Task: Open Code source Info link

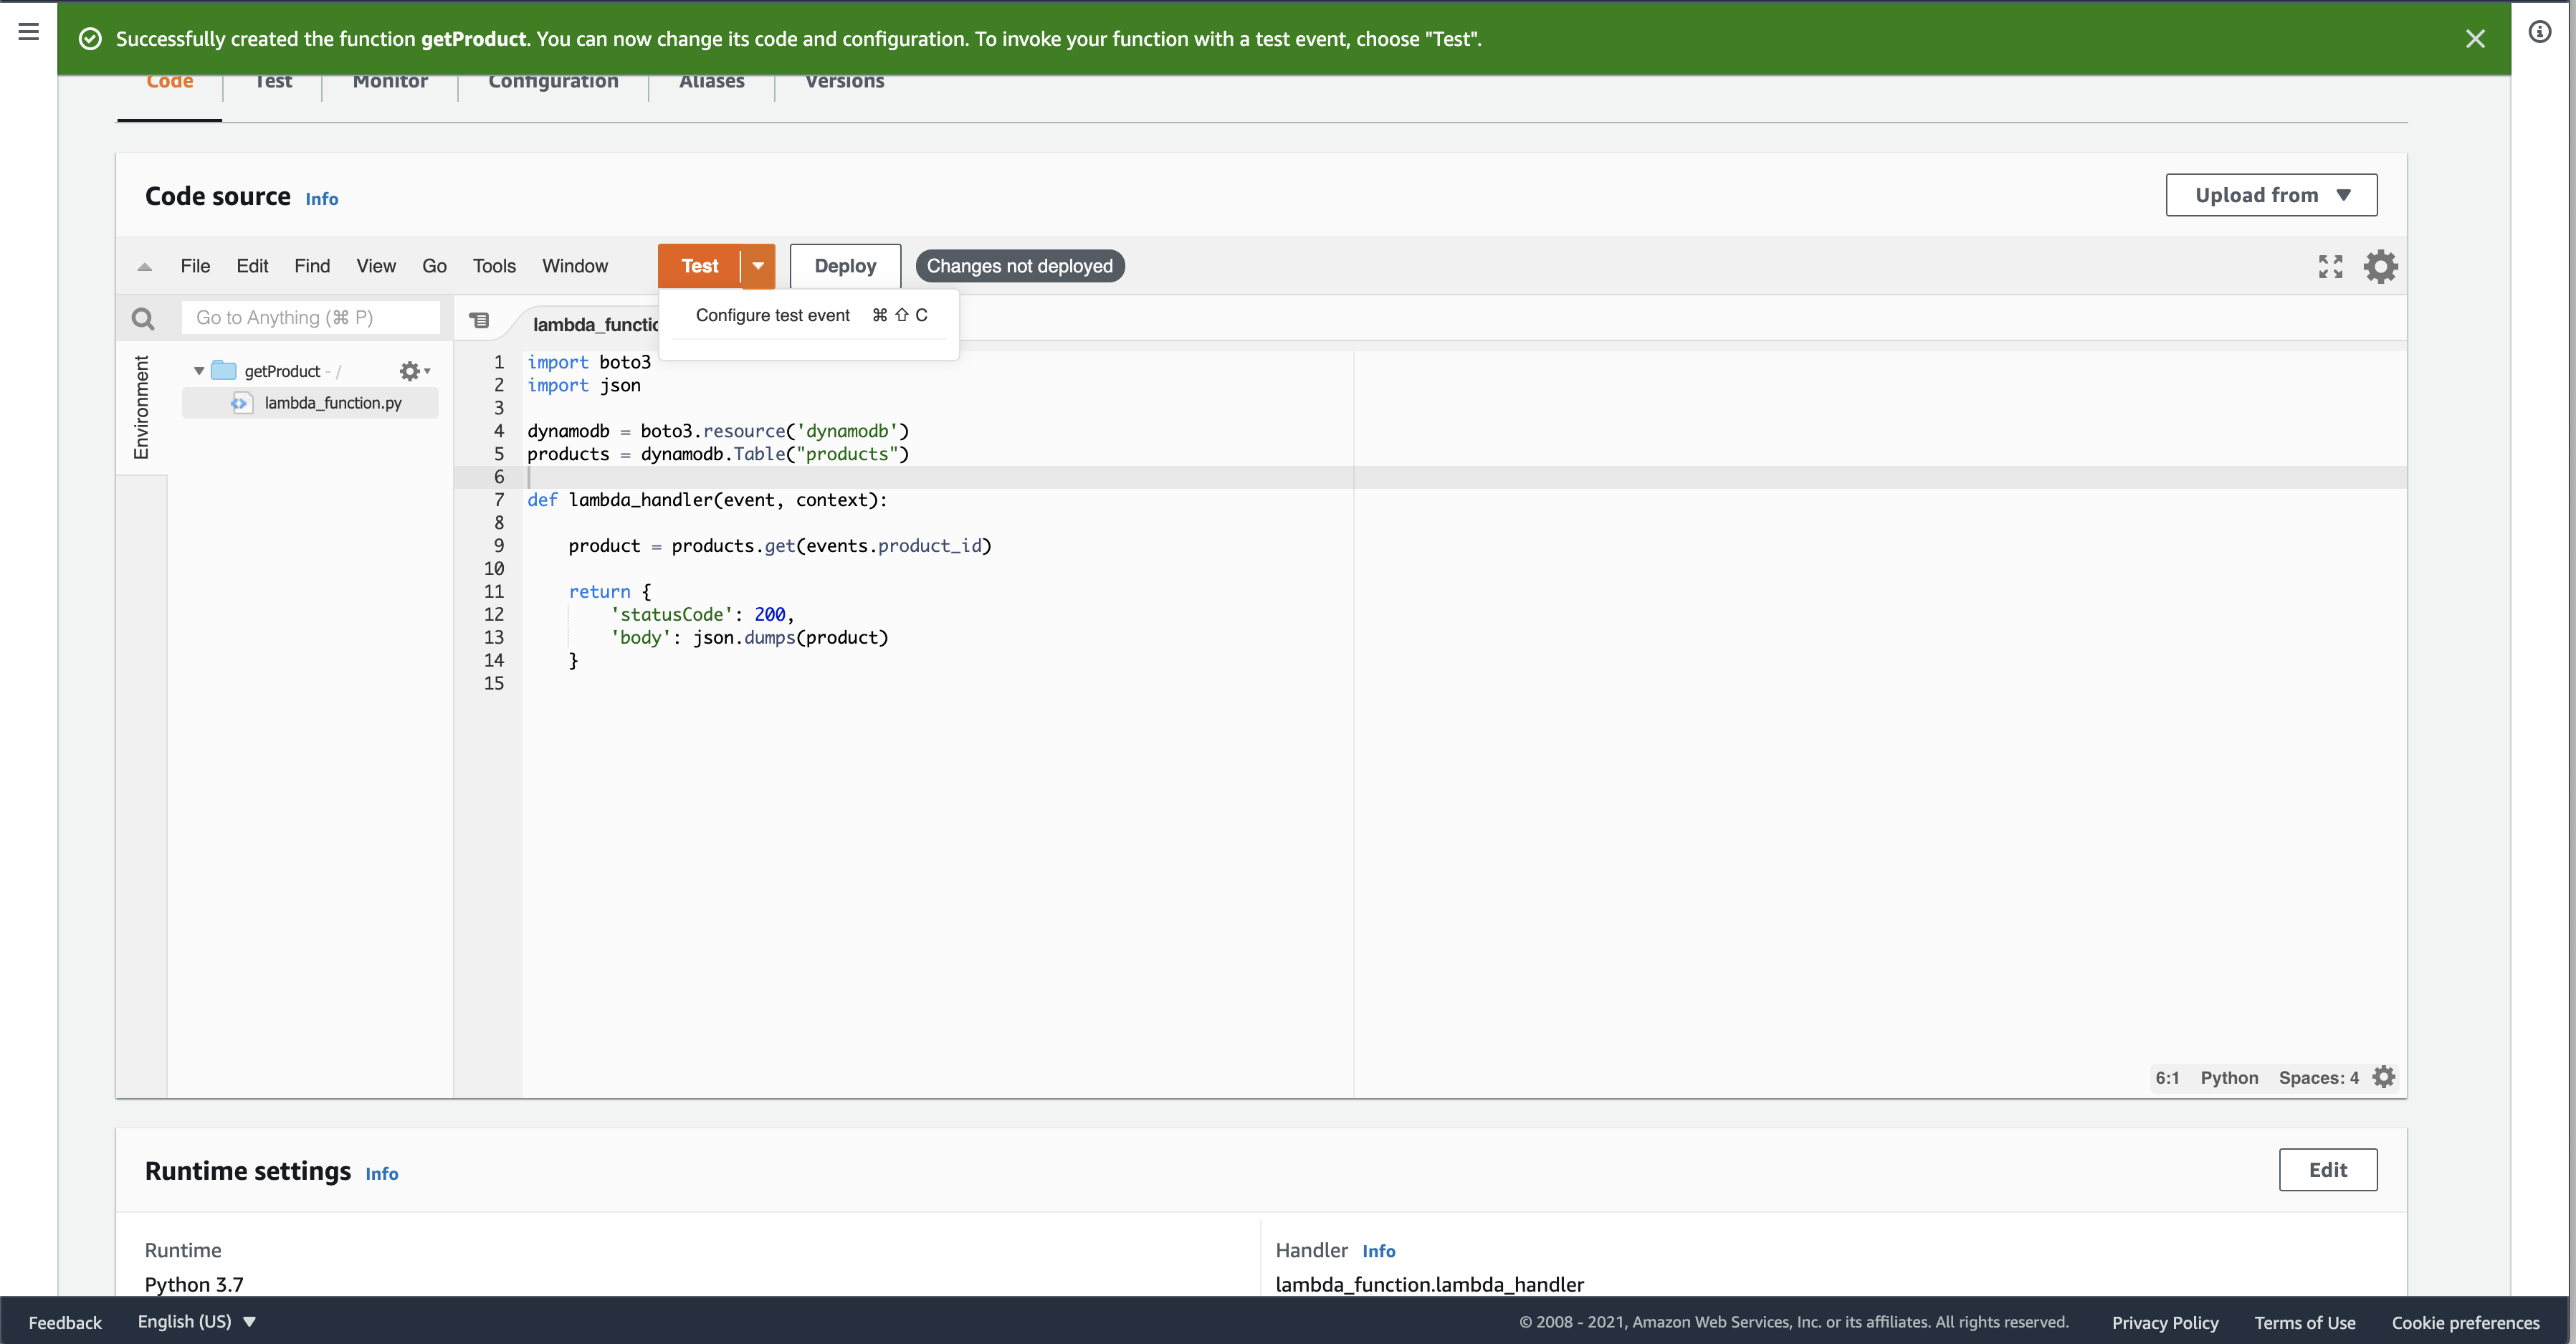Action: pyautogui.click(x=322, y=199)
